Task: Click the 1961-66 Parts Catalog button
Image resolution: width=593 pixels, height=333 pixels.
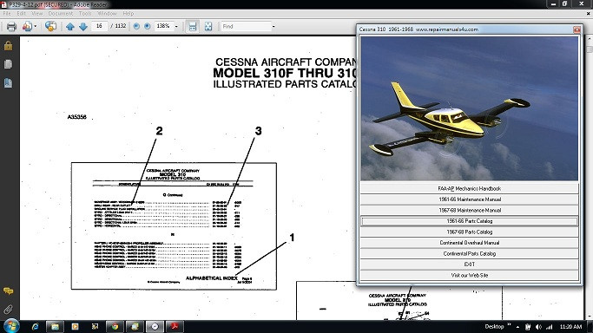Action: pos(470,221)
